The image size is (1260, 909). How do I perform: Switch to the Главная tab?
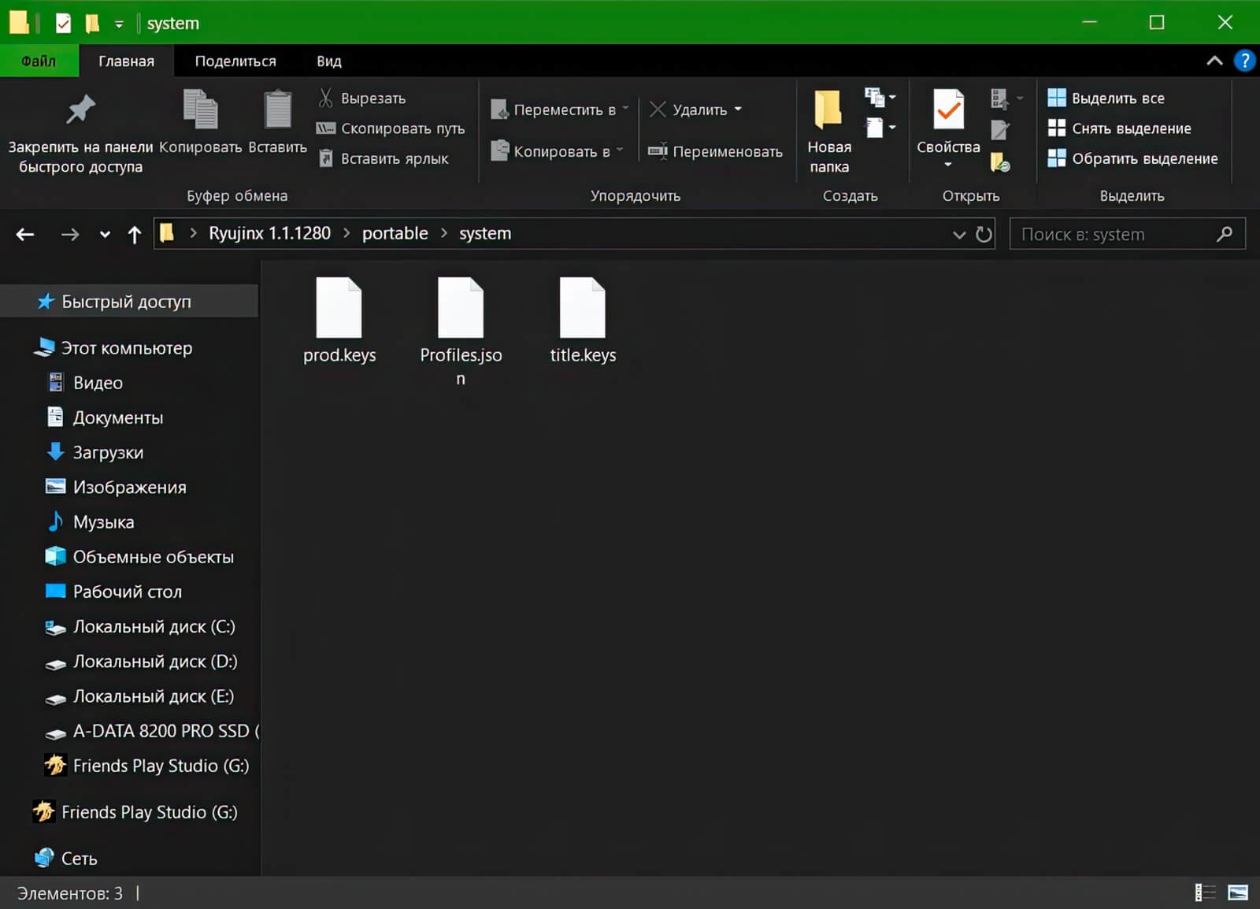pos(126,61)
